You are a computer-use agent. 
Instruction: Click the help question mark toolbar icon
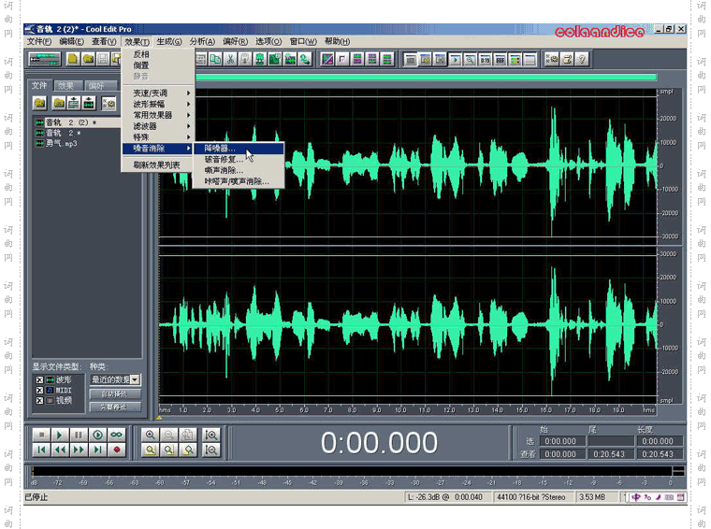point(582,59)
